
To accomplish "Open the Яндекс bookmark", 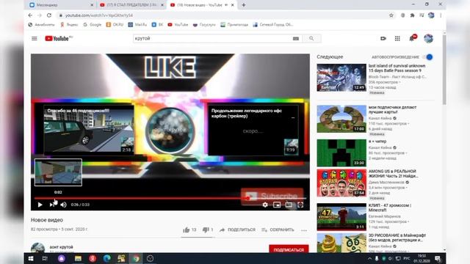I will [69, 24].
